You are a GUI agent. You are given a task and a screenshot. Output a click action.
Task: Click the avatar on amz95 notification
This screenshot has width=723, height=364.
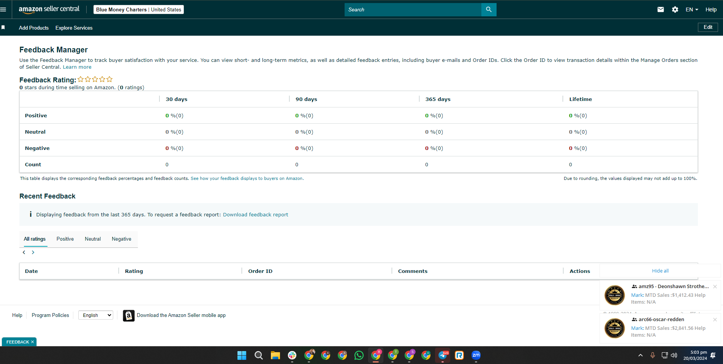coord(615,295)
